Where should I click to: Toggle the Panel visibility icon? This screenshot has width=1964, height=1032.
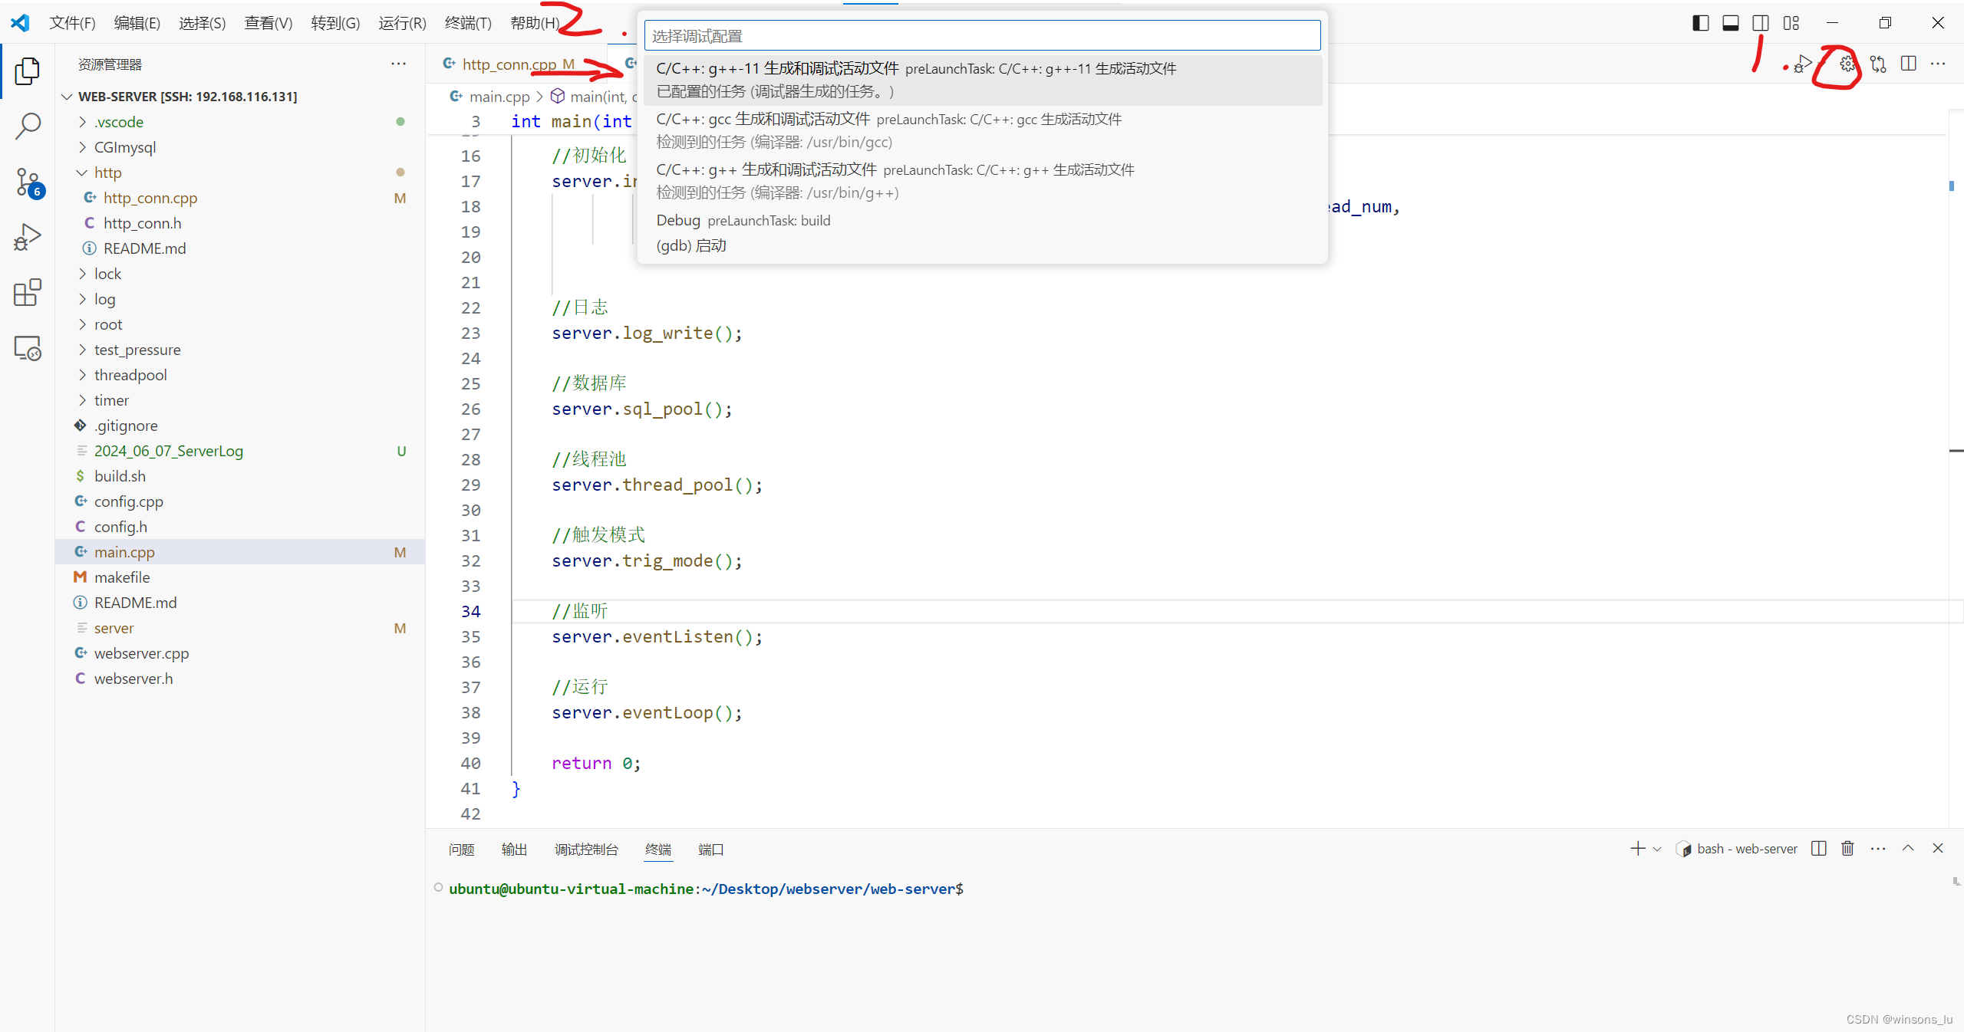tap(1731, 22)
